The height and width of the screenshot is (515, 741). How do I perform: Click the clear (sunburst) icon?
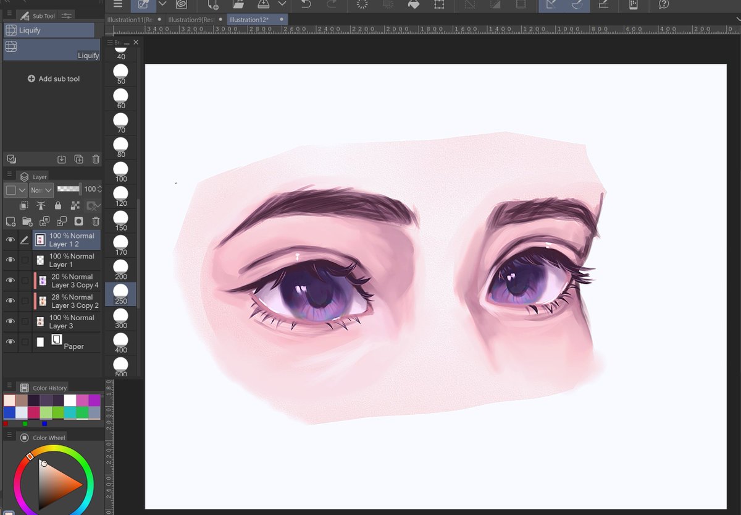tap(362, 4)
